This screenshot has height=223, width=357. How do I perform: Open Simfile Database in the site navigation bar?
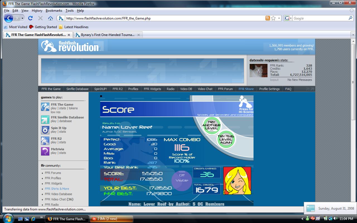coord(77,89)
